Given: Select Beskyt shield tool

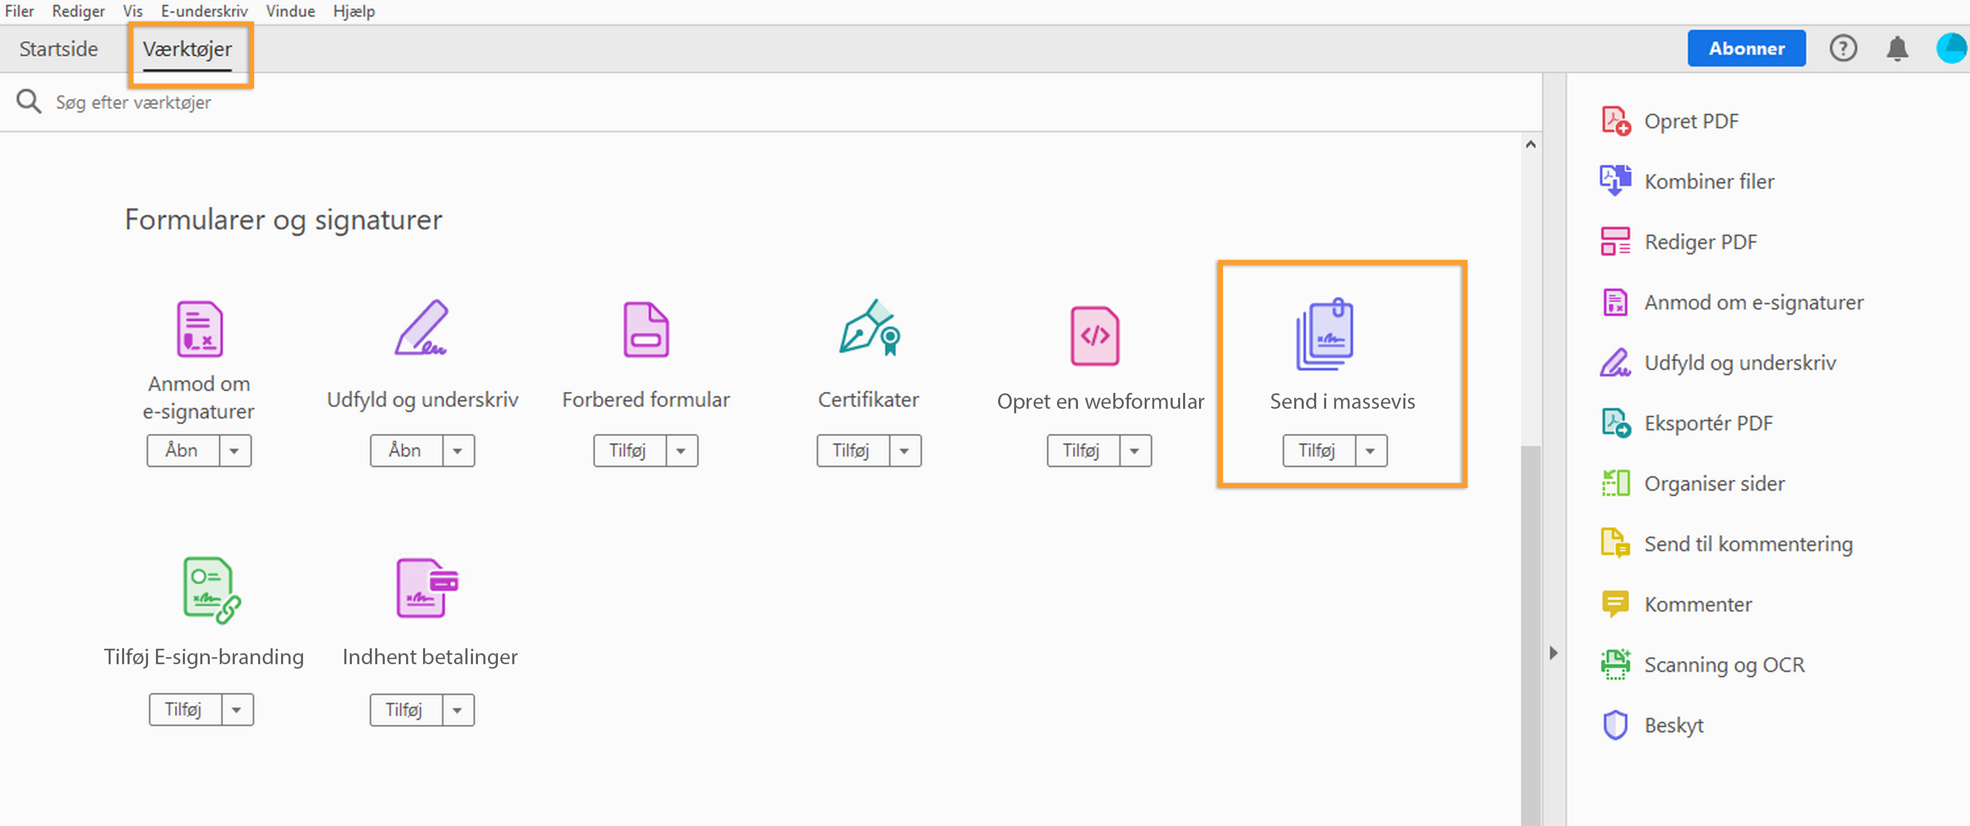Looking at the screenshot, I should point(1673,725).
